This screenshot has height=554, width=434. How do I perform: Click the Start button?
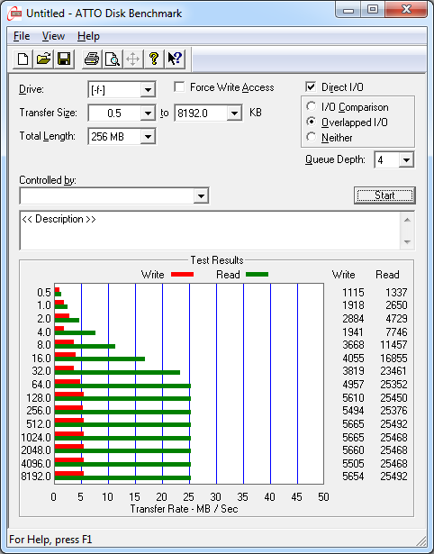[x=384, y=195]
